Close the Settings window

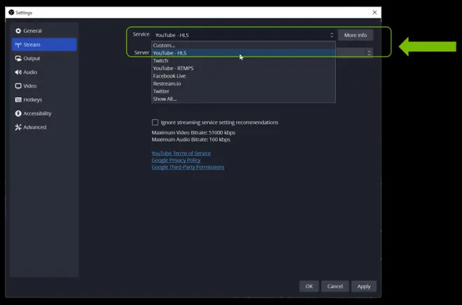374,13
